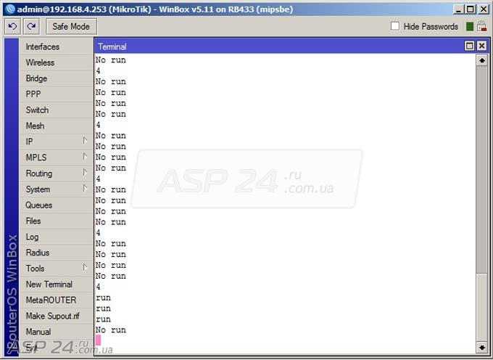Minimize the WinBox window
The image size is (493, 360).
(458, 9)
